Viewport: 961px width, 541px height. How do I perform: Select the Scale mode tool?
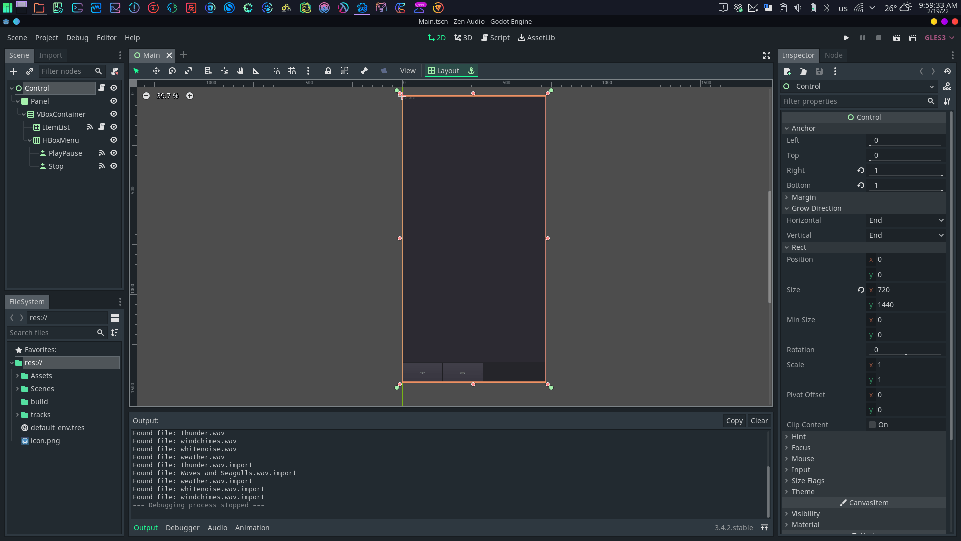[x=188, y=71]
